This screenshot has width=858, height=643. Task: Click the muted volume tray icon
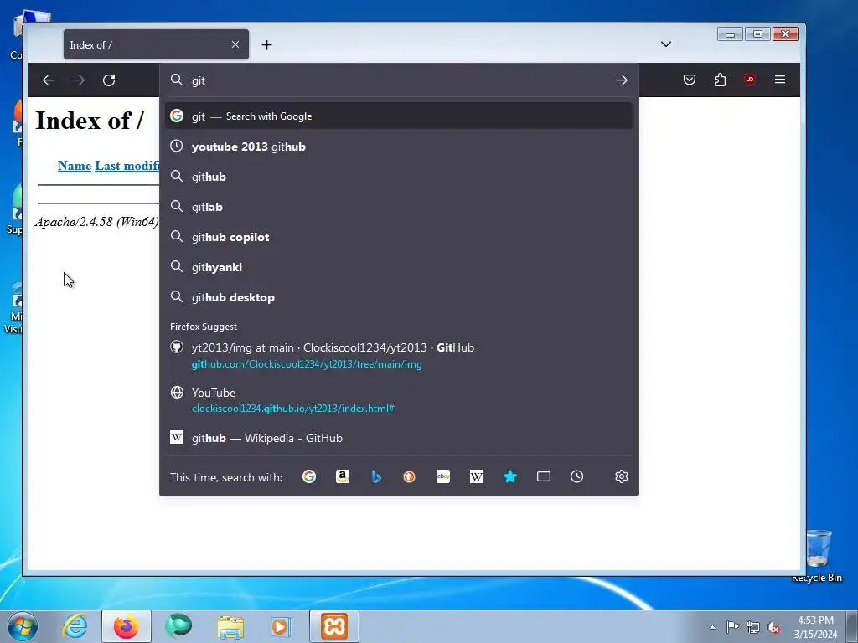(x=773, y=627)
